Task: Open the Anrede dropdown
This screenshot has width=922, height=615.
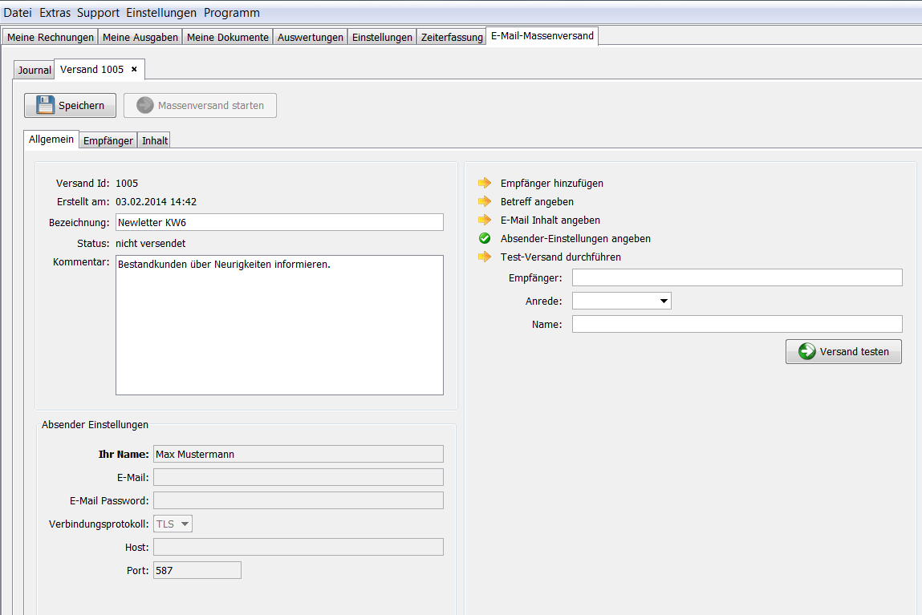Action: (621, 301)
